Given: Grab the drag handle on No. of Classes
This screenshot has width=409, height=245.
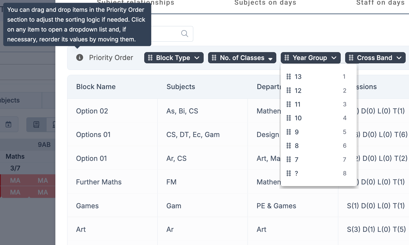Looking at the screenshot, I should click(x=214, y=58).
